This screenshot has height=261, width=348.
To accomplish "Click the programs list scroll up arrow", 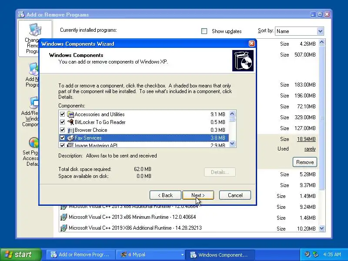I will point(322,42).
